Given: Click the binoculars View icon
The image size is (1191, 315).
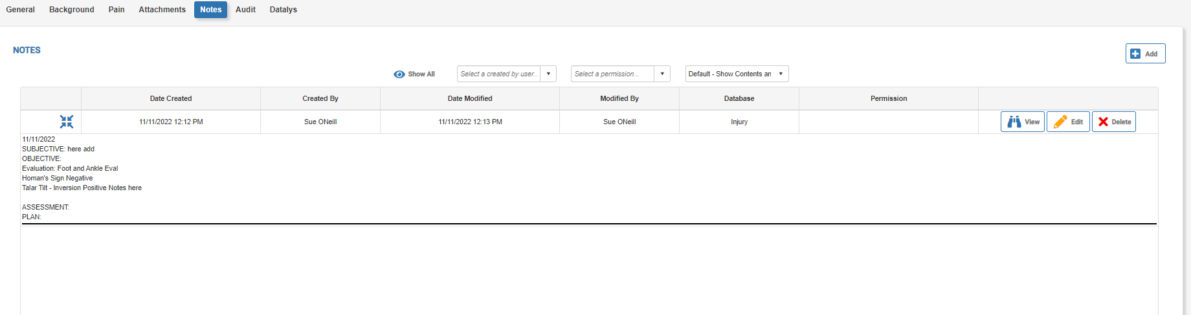Looking at the screenshot, I should (1014, 122).
